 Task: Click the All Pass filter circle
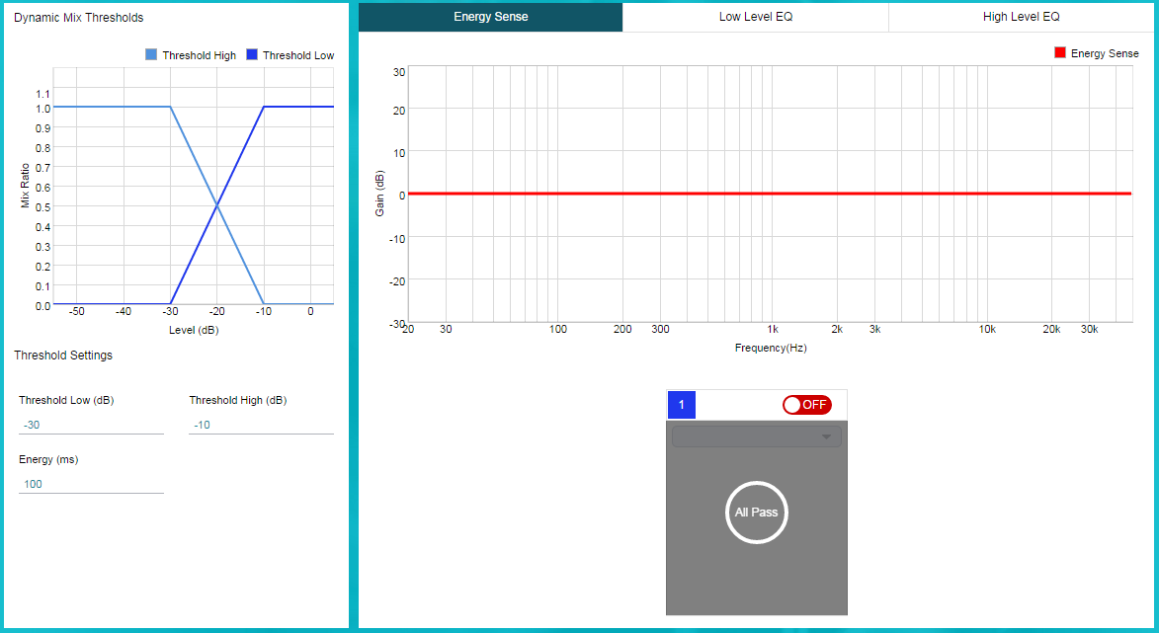[756, 513]
